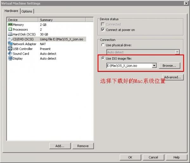Click the Display monitor icon
The image size is (190, 163).
coord(10,58)
